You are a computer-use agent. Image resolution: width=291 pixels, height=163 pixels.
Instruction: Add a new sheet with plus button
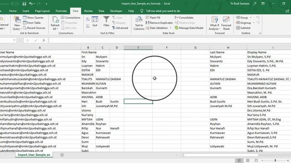(x=62, y=155)
